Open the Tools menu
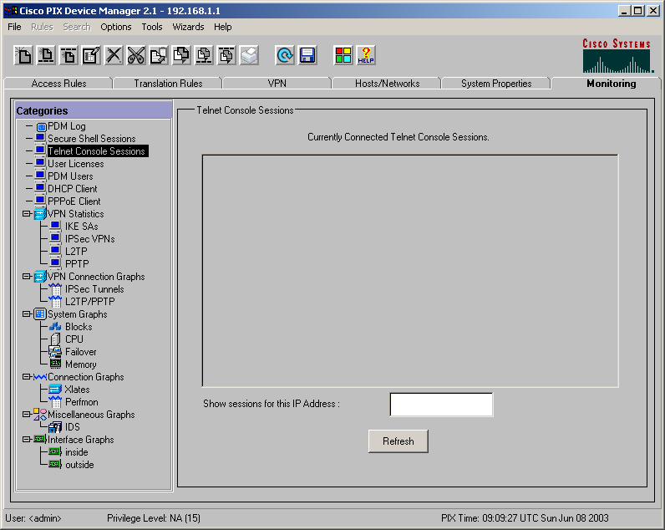665x530 pixels. [152, 27]
